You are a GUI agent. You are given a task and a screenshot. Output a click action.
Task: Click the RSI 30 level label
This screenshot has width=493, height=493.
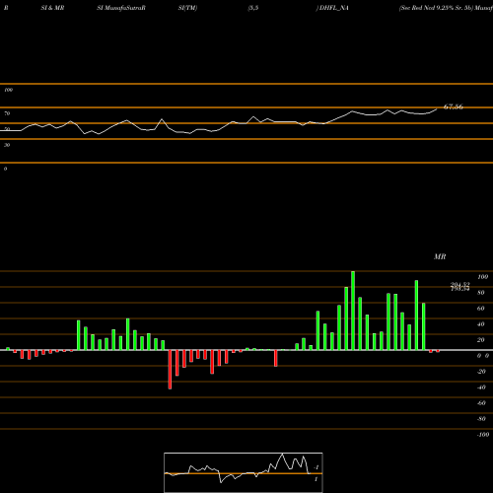pos(7,145)
